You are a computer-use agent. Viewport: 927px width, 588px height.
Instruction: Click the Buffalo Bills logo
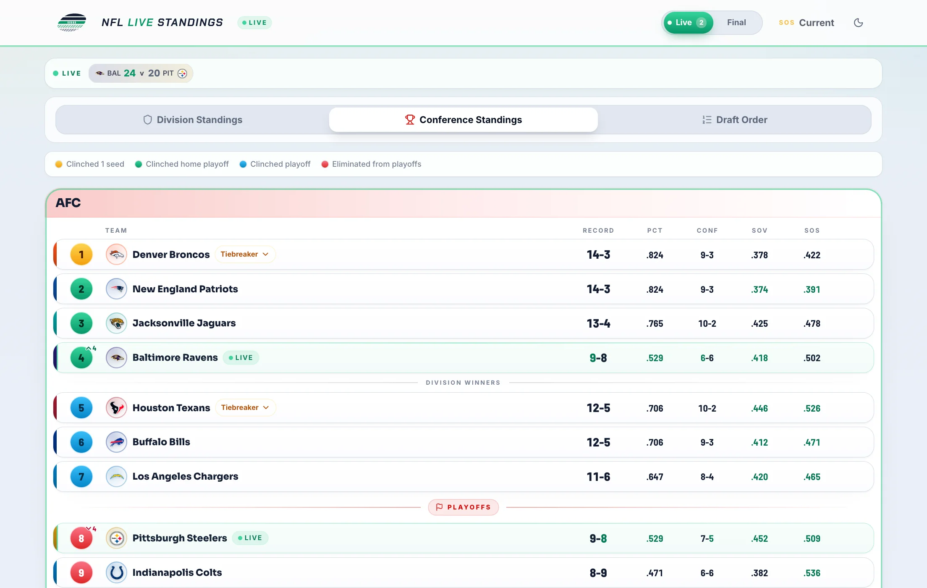pos(116,442)
